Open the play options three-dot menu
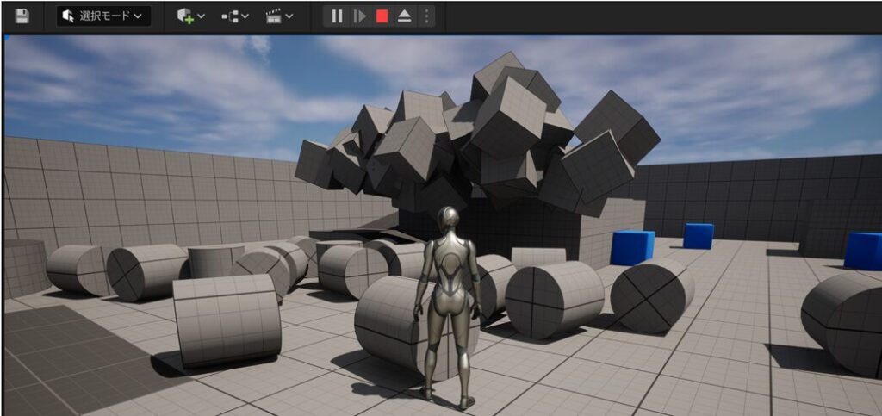The width and height of the screenshot is (882, 416). (x=426, y=16)
